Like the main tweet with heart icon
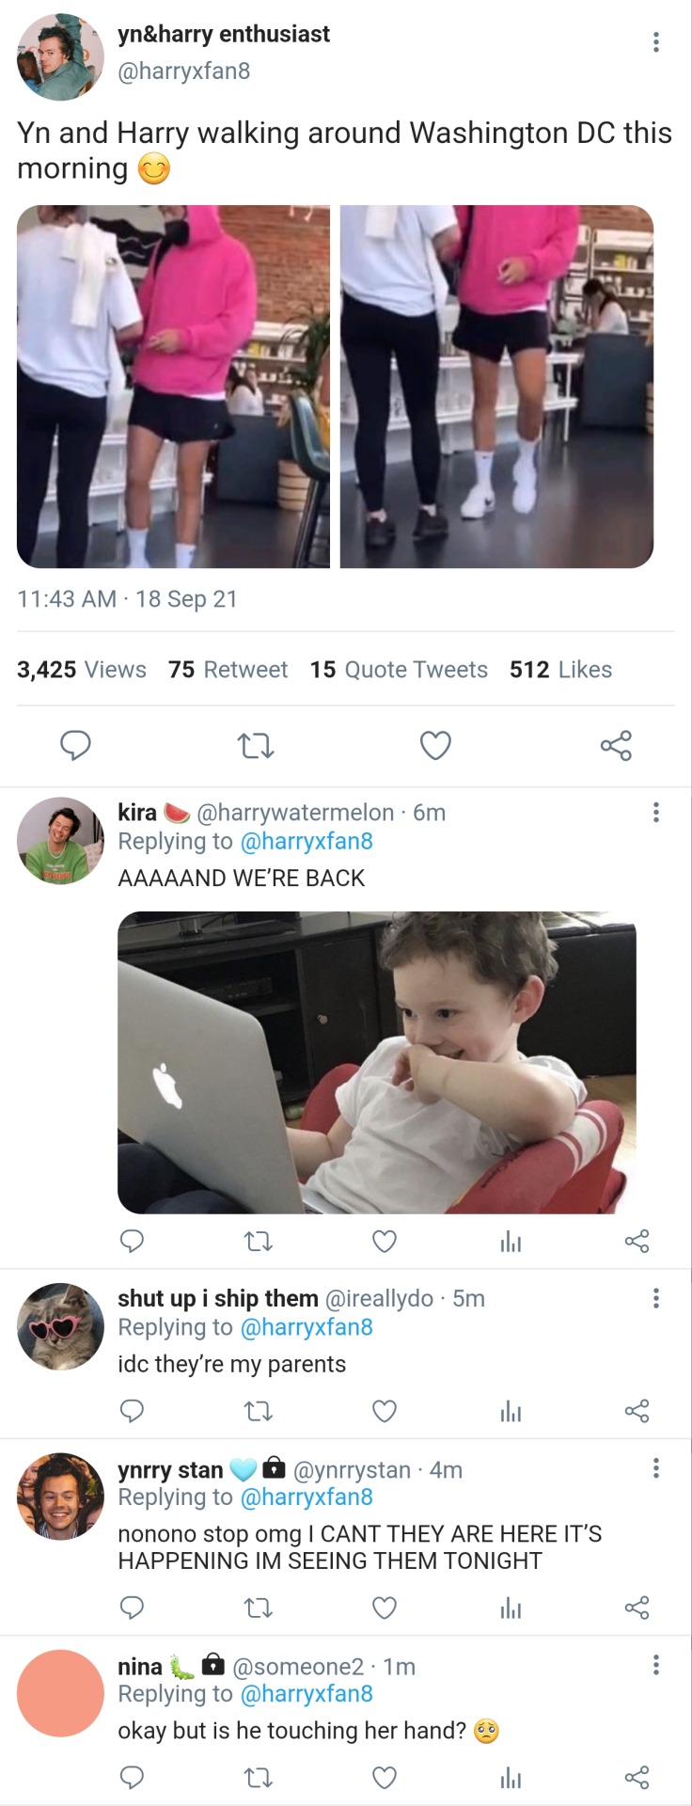The width and height of the screenshot is (692, 1806). [434, 746]
